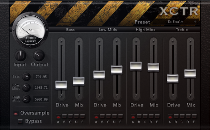
Task: Click the Low Mids Drive slider handle
Action: (99, 75)
